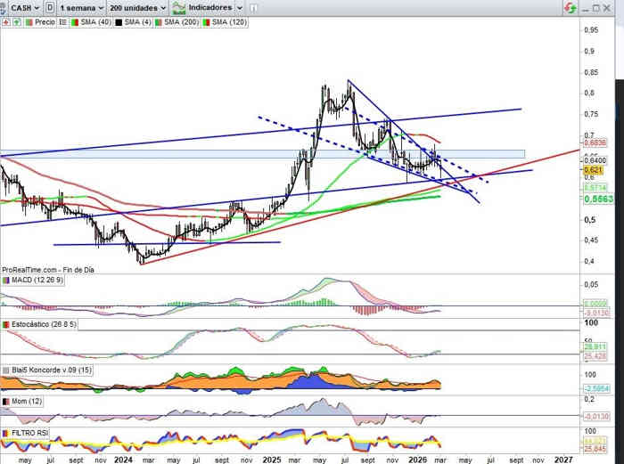Viewport: 624px width, 464px height.
Task: Click the D timeframe shortcut icon
Action: coord(48,7)
